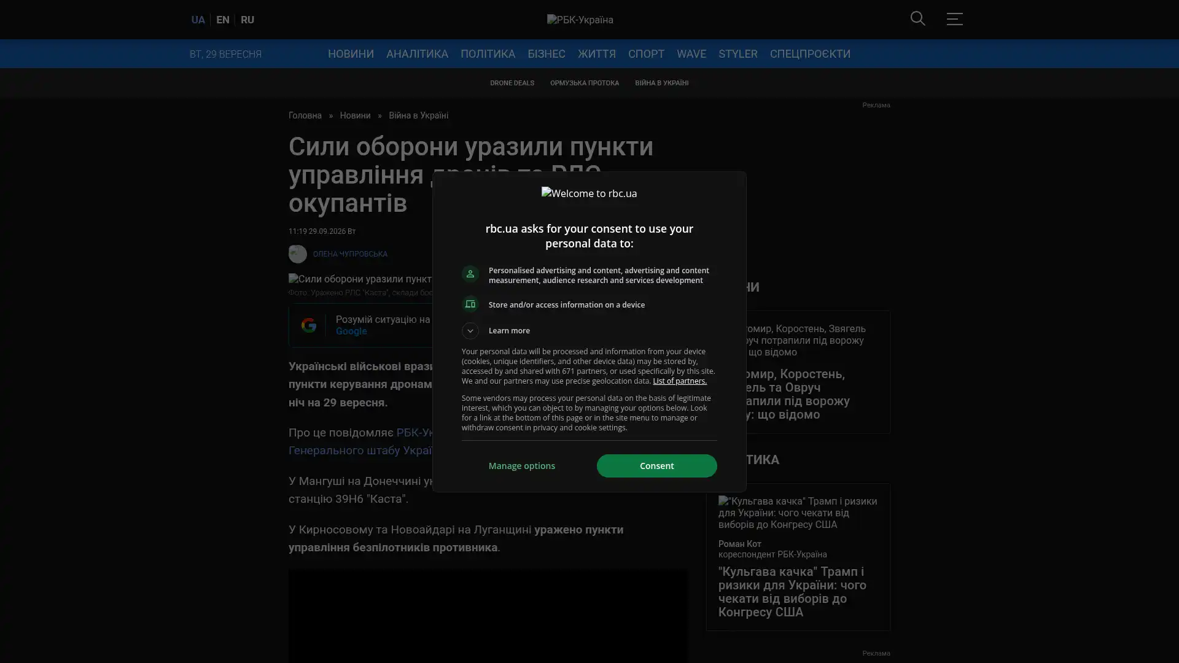Viewport: 1179px width, 663px height.
Task: Go to Новини breadcrumb
Action: click(355, 115)
